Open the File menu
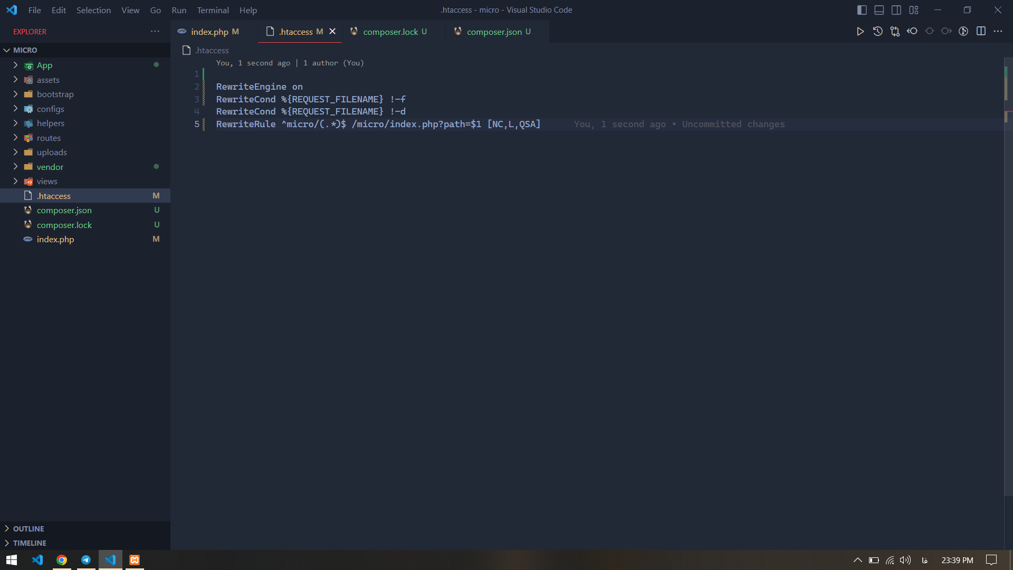The width and height of the screenshot is (1013, 570). point(35,10)
